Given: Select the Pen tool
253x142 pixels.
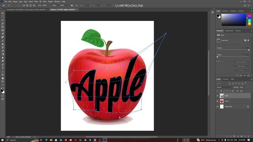Looking at the screenshot, I should coord(3,64).
